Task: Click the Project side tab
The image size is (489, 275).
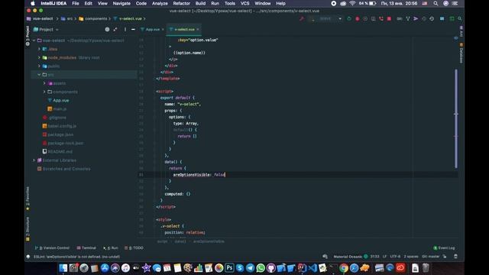Action: (28, 36)
